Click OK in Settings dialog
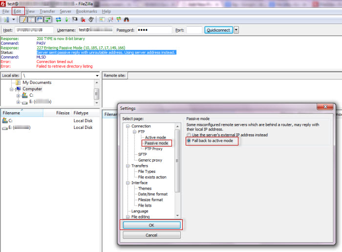Screen dimensions: 342x252 [x=151, y=225]
